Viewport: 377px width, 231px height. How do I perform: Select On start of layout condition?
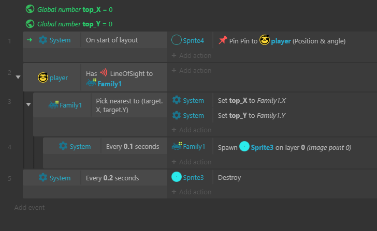pyautogui.click(x=112, y=40)
